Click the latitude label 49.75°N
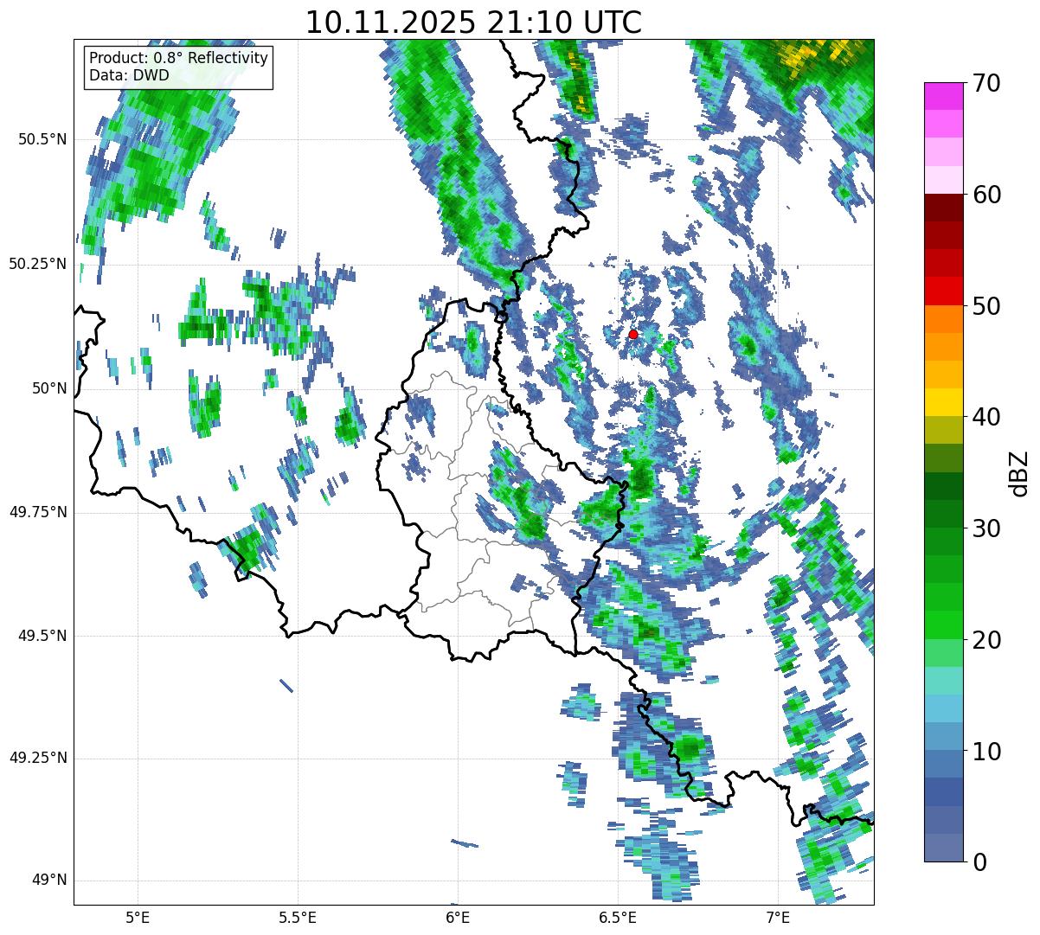1040x935 pixels. (x=38, y=512)
